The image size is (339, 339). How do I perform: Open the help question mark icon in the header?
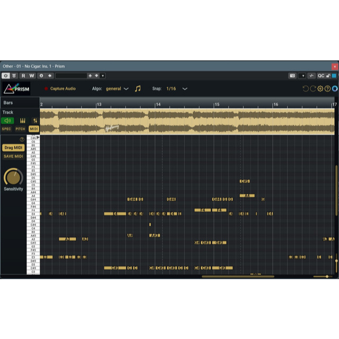(x=327, y=88)
